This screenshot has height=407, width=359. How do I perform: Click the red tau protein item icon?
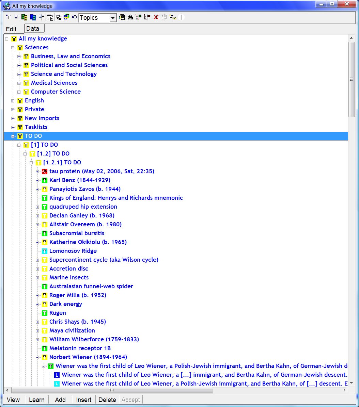click(x=44, y=172)
